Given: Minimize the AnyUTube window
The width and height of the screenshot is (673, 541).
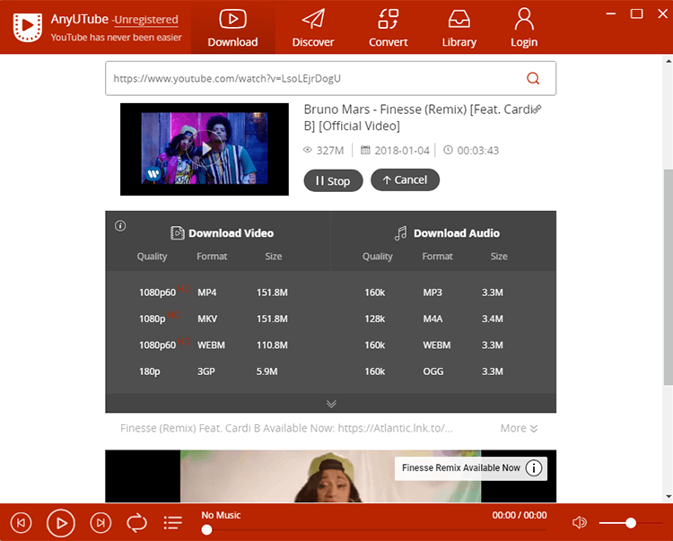Looking at the screenshot, I should [611, 13].
